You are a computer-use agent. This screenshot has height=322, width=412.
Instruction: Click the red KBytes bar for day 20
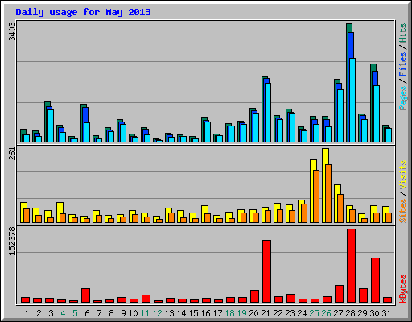pyautogui.click(x=254, y=296)
